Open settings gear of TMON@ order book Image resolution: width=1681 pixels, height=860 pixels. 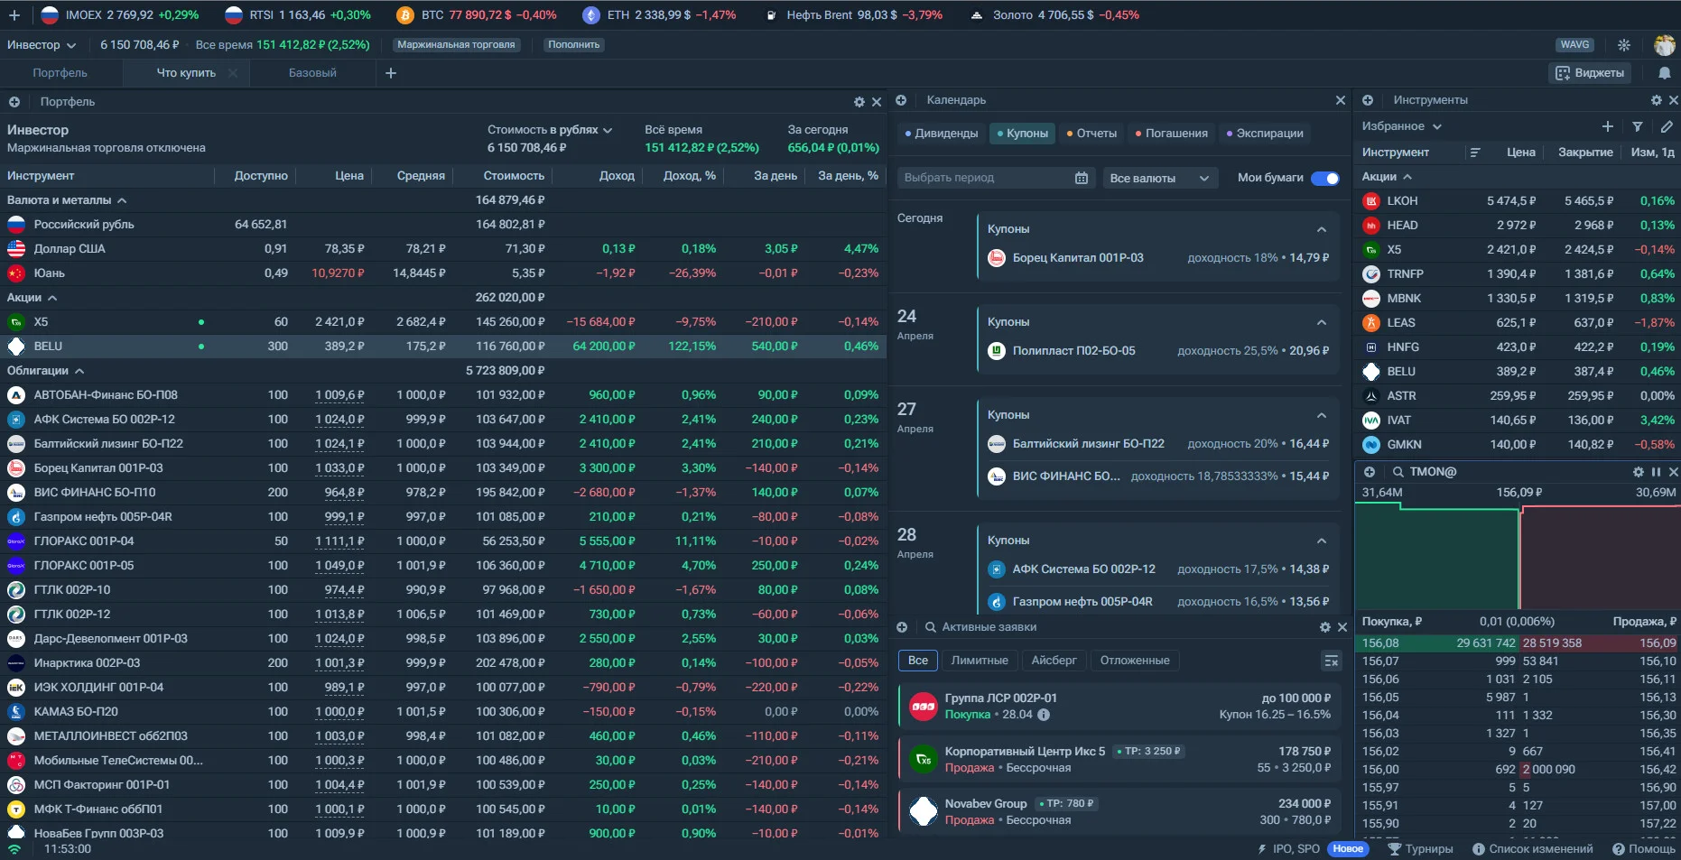1639,472
